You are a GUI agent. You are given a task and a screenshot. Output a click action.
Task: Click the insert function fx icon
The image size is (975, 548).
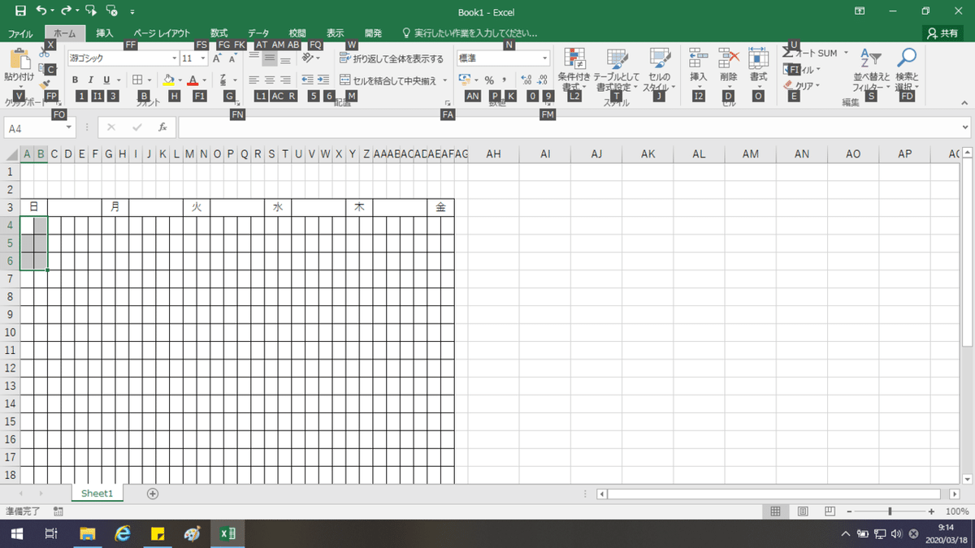(162, 127)
